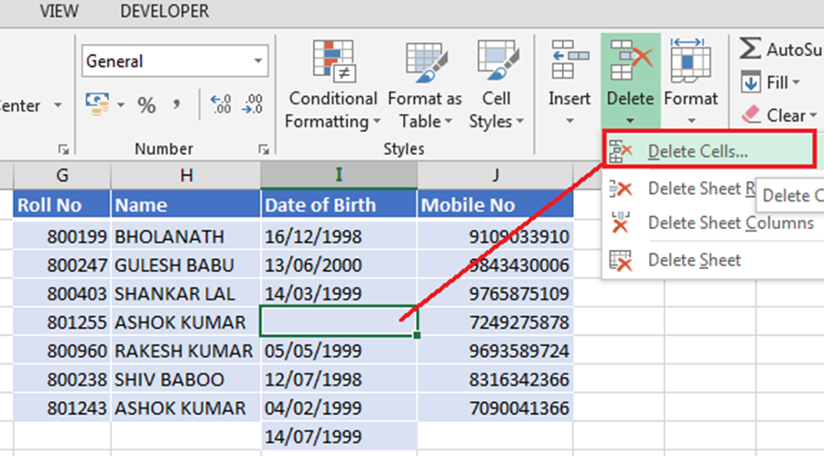Click Increase Decimal button

pyautogui.click(x=220, y=105)
